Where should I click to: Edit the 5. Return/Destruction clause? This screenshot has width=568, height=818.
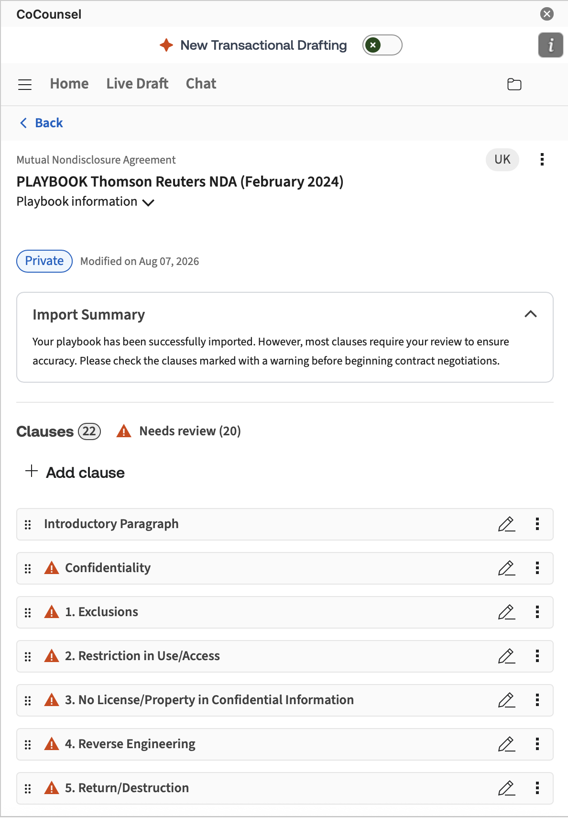pos(506,788)
